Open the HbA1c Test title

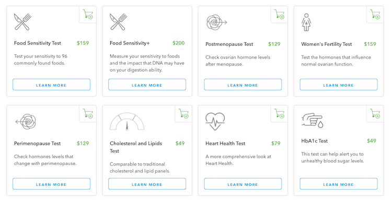[314, 141]
